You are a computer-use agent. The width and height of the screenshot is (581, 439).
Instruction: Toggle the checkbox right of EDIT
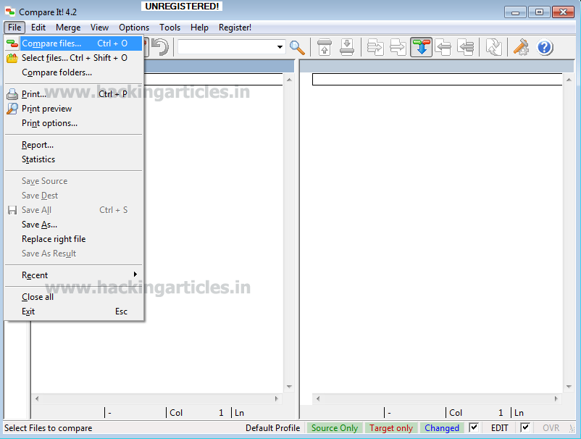525,427
